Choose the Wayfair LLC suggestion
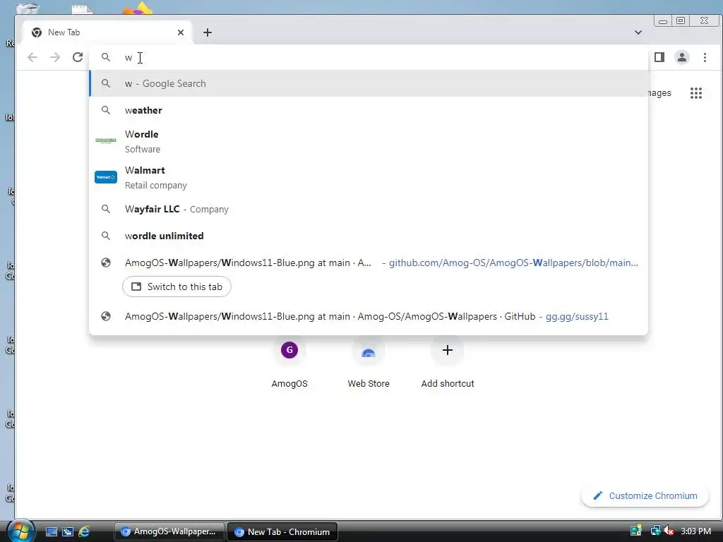Screen dimensions: 723x542 (x=369, y=209)
